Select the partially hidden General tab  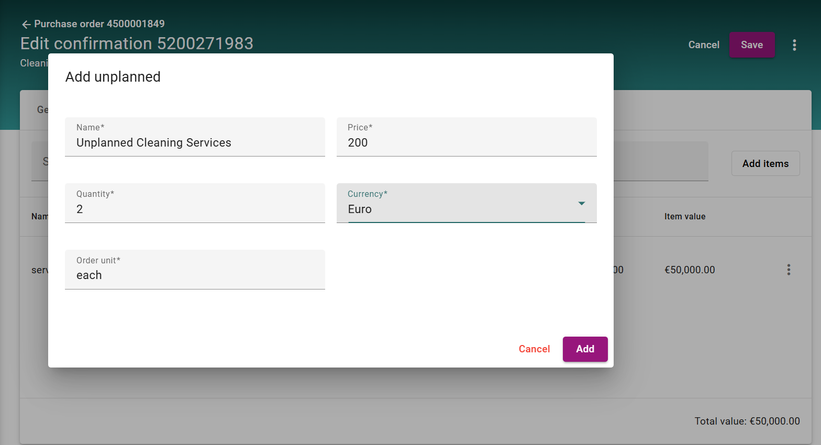42,110
